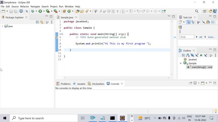The image size is (218, 122).
Task: Toggle Hide Completed Tasks in Task List
Action: [204, 22]
